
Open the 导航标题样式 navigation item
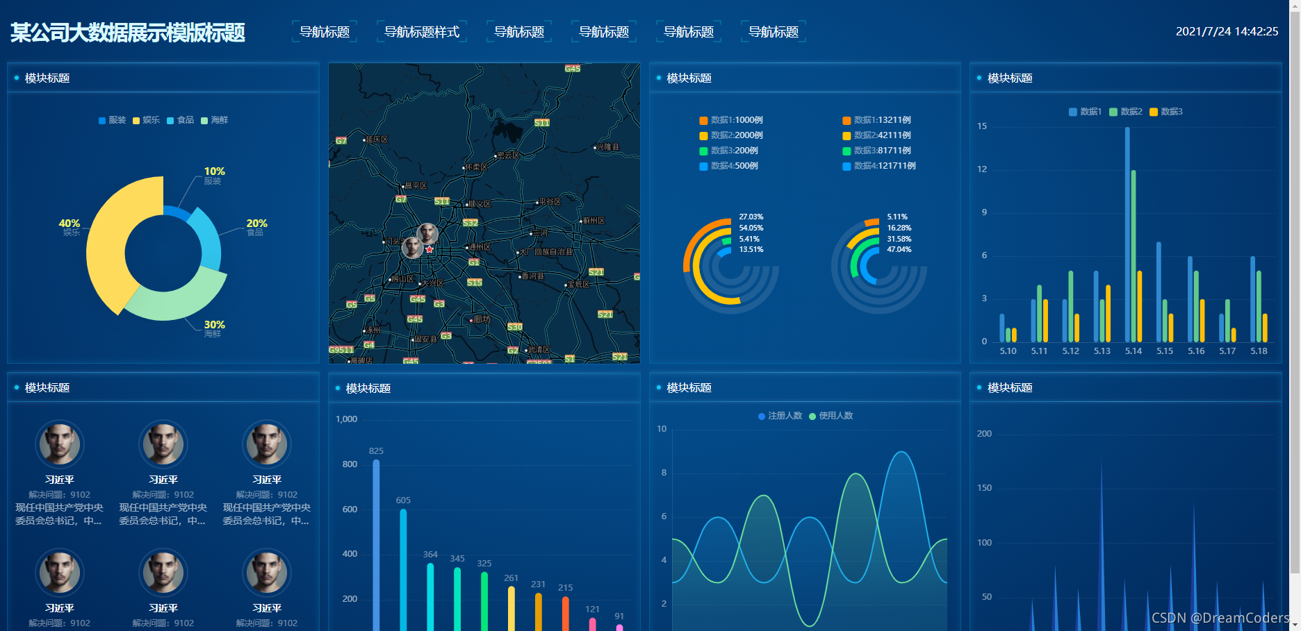422,32
